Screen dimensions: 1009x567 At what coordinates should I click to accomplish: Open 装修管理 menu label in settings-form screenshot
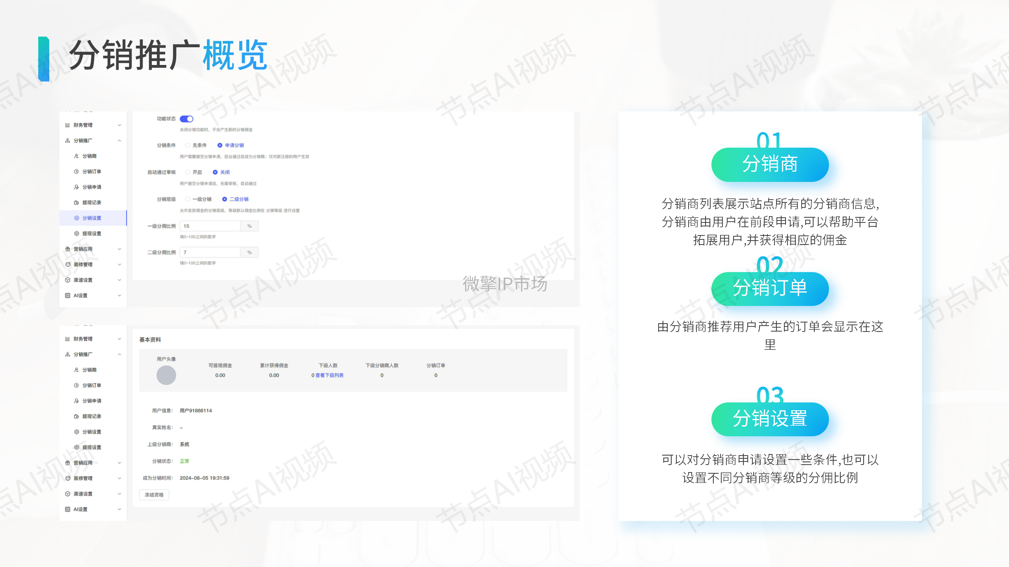83,265
